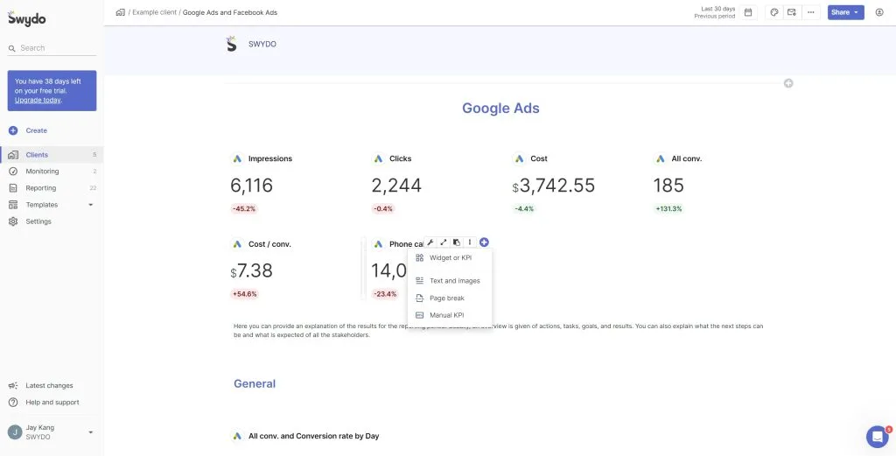Screen dimensions: 896x456
Task: Click the Jay Kang avatar
Action: click(x=15, y=432)
